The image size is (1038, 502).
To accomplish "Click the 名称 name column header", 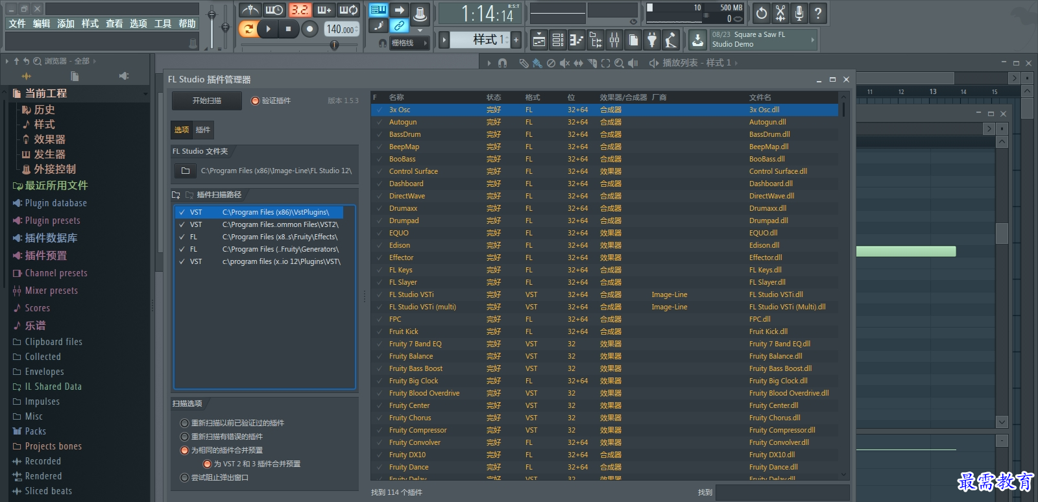I will click(396, 97).
